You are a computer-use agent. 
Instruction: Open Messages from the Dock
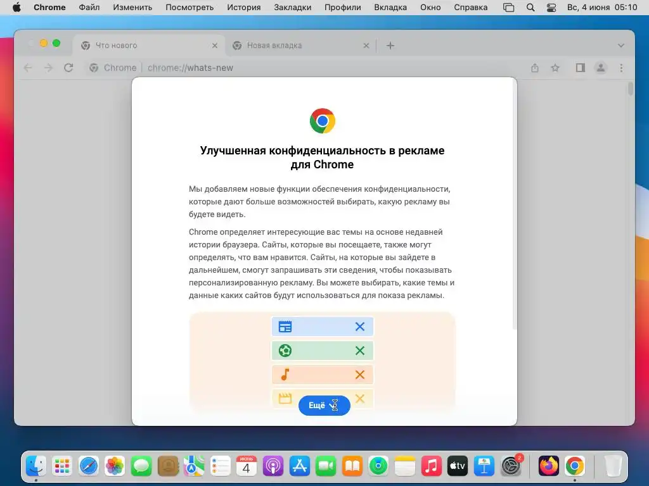pos(141,466)
